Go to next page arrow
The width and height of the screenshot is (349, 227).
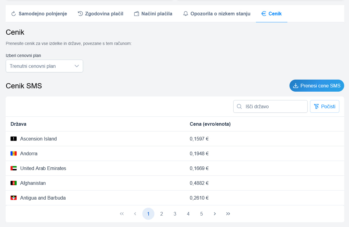pyautogui.click(x=215, y=214)
